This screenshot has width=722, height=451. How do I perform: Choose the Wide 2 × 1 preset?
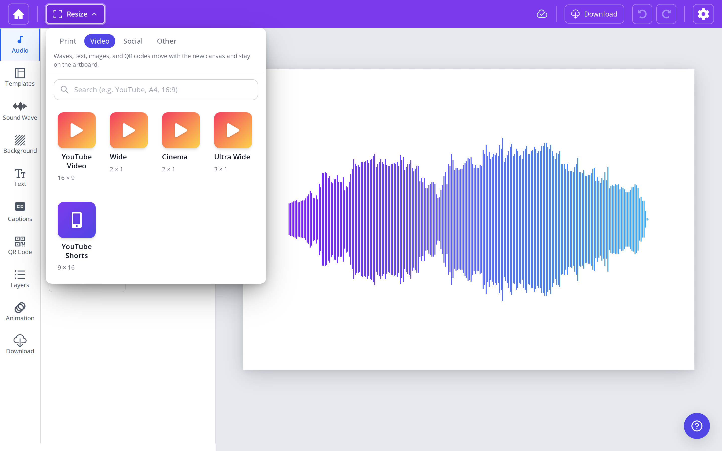coord(129,142)
